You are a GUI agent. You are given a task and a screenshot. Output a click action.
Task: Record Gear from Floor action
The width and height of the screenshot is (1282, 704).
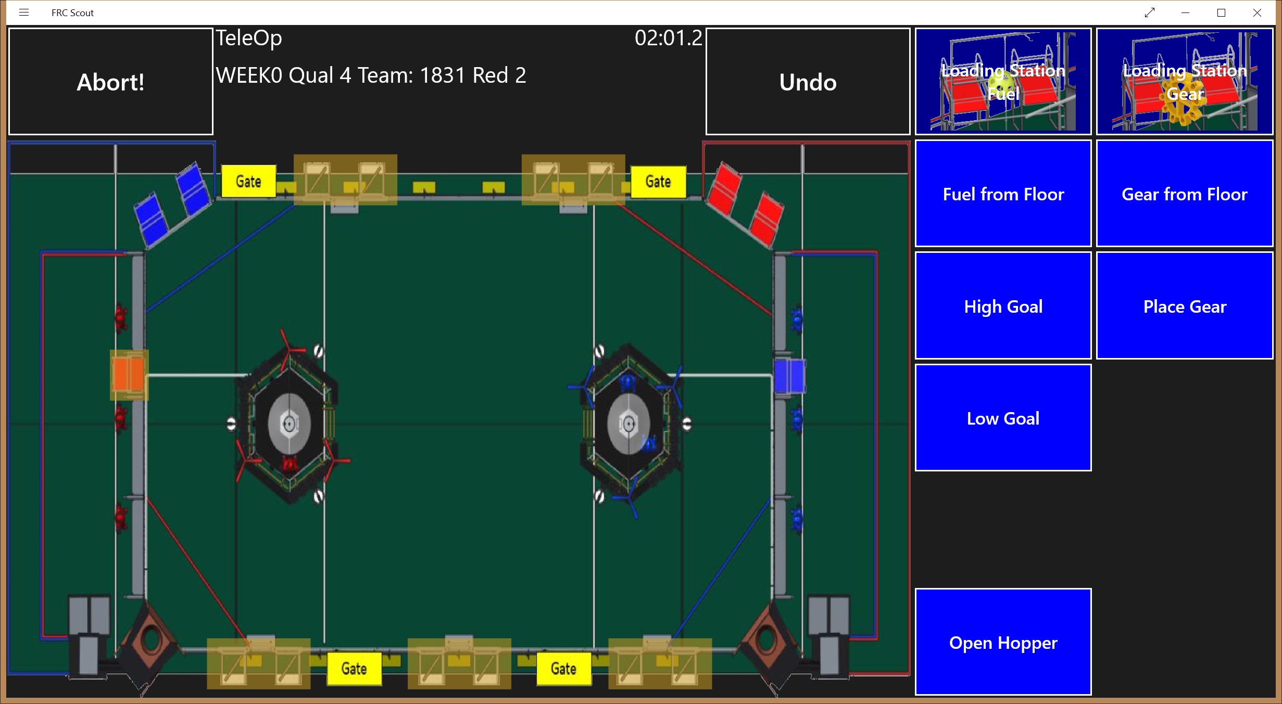pos(1184,194)
